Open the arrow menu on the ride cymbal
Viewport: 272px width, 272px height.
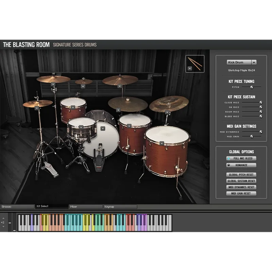click(118, 110)
